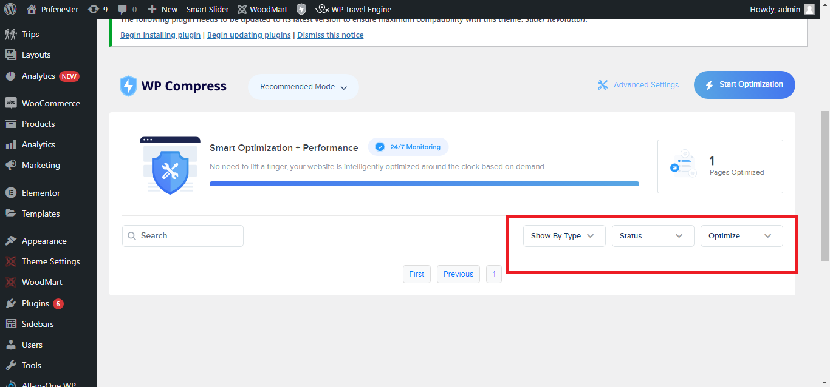This screenshot has height=387, width=830.
Task: Select Elementor from the admin menu
Action: [41, 193]
